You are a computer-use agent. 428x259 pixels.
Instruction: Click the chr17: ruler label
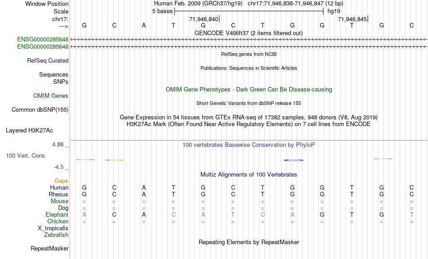click(x=60, y=19)
